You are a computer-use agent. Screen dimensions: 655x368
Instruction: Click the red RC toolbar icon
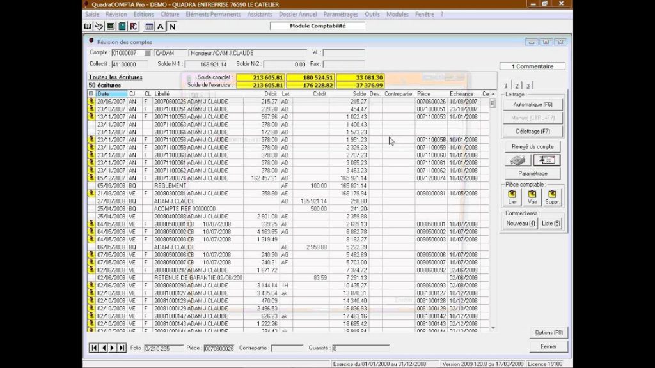133,26
